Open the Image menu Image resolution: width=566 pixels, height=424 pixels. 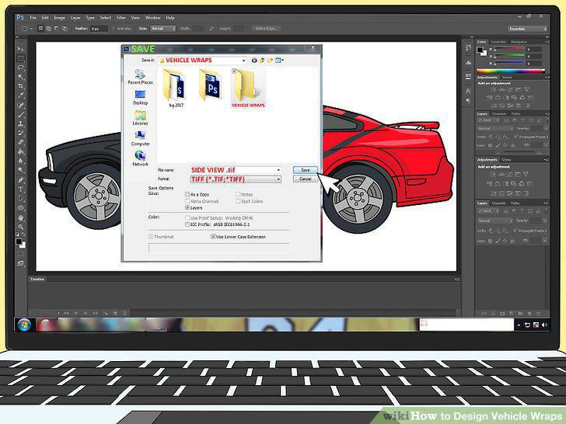coord(60,18)
